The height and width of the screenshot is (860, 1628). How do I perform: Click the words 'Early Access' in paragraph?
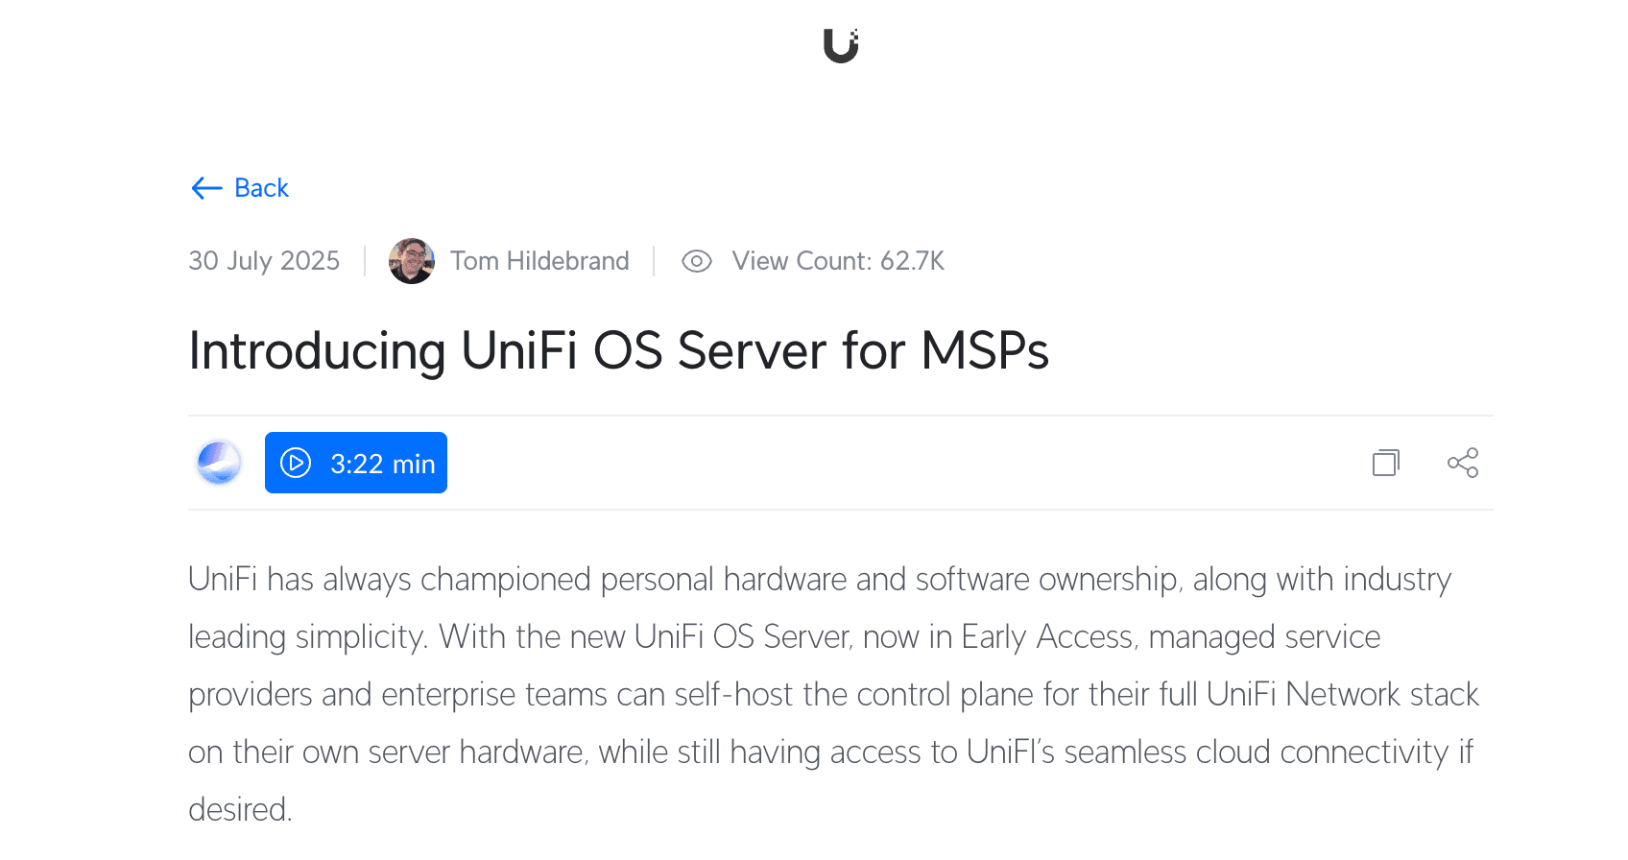(x=1047, y=637)
